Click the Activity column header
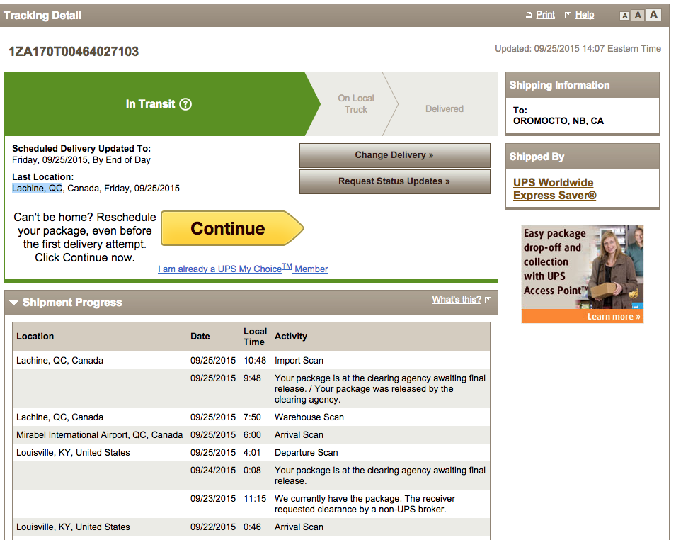676x540 pixels. click(291, 336)
